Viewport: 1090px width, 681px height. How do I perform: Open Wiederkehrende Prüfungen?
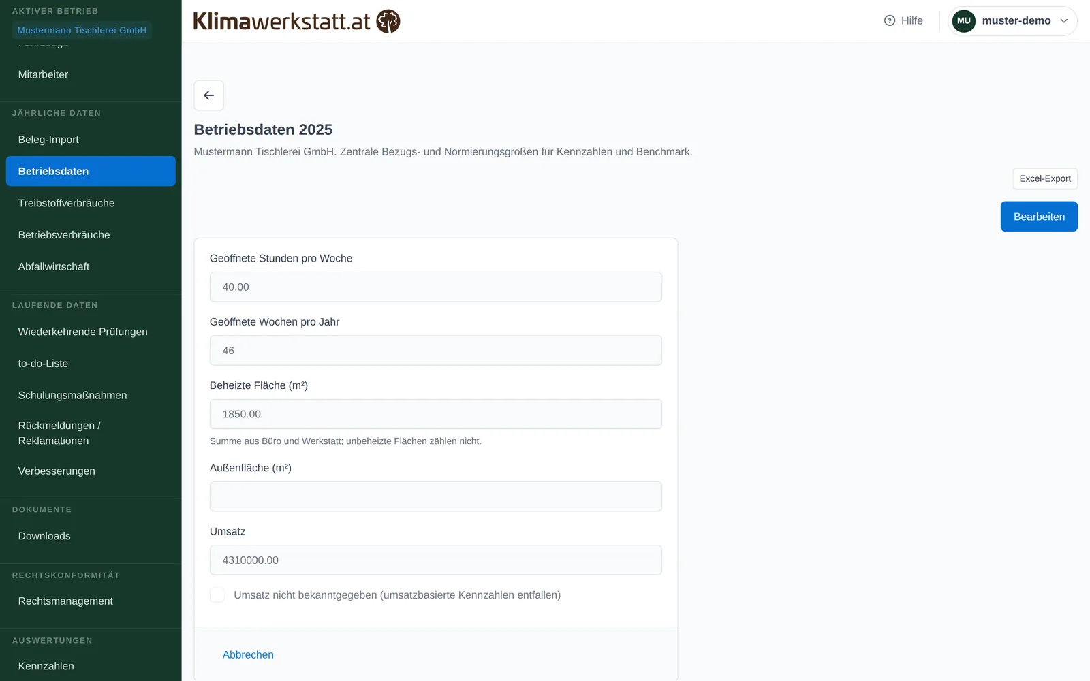click(x=91, y=332)
